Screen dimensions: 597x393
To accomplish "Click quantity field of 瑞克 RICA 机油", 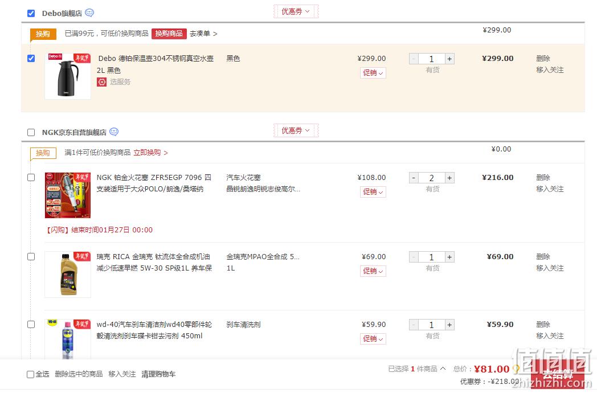I will (x=432, y=257).
